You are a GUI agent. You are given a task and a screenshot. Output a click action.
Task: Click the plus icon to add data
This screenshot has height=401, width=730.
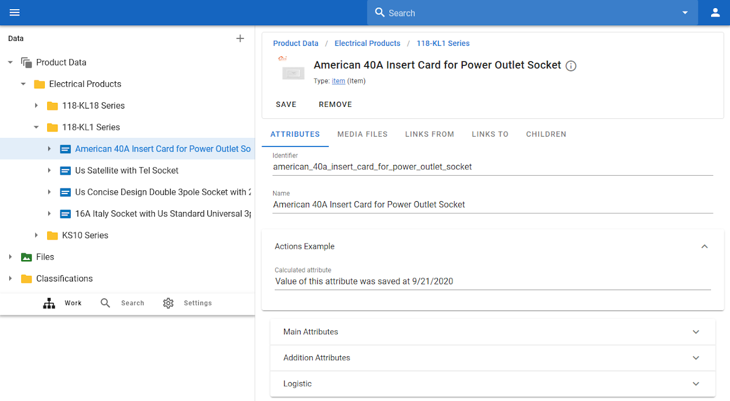click(x=240, y=38)
